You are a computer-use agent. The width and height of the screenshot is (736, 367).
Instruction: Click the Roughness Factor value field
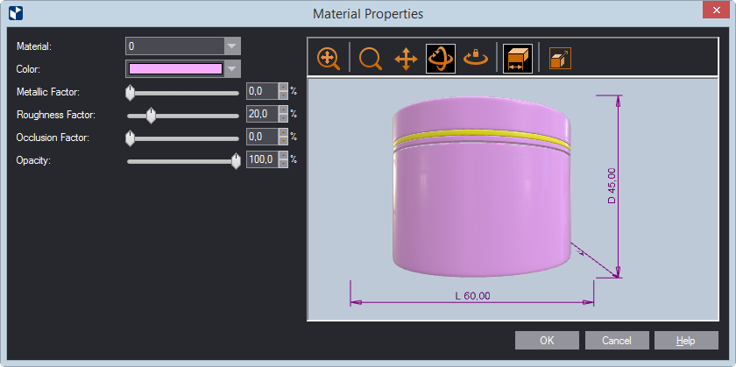point(262,114)
